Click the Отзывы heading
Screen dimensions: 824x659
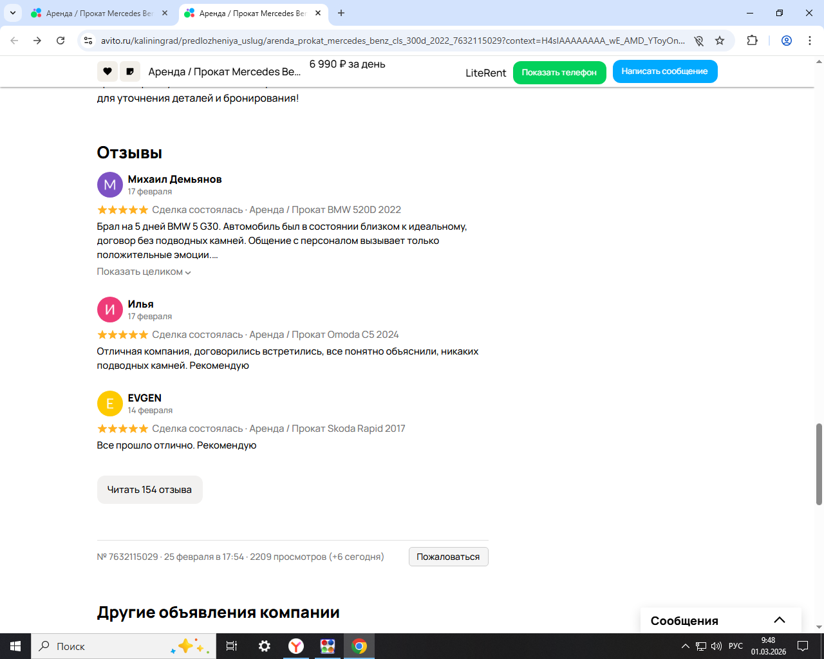(129, 153)
